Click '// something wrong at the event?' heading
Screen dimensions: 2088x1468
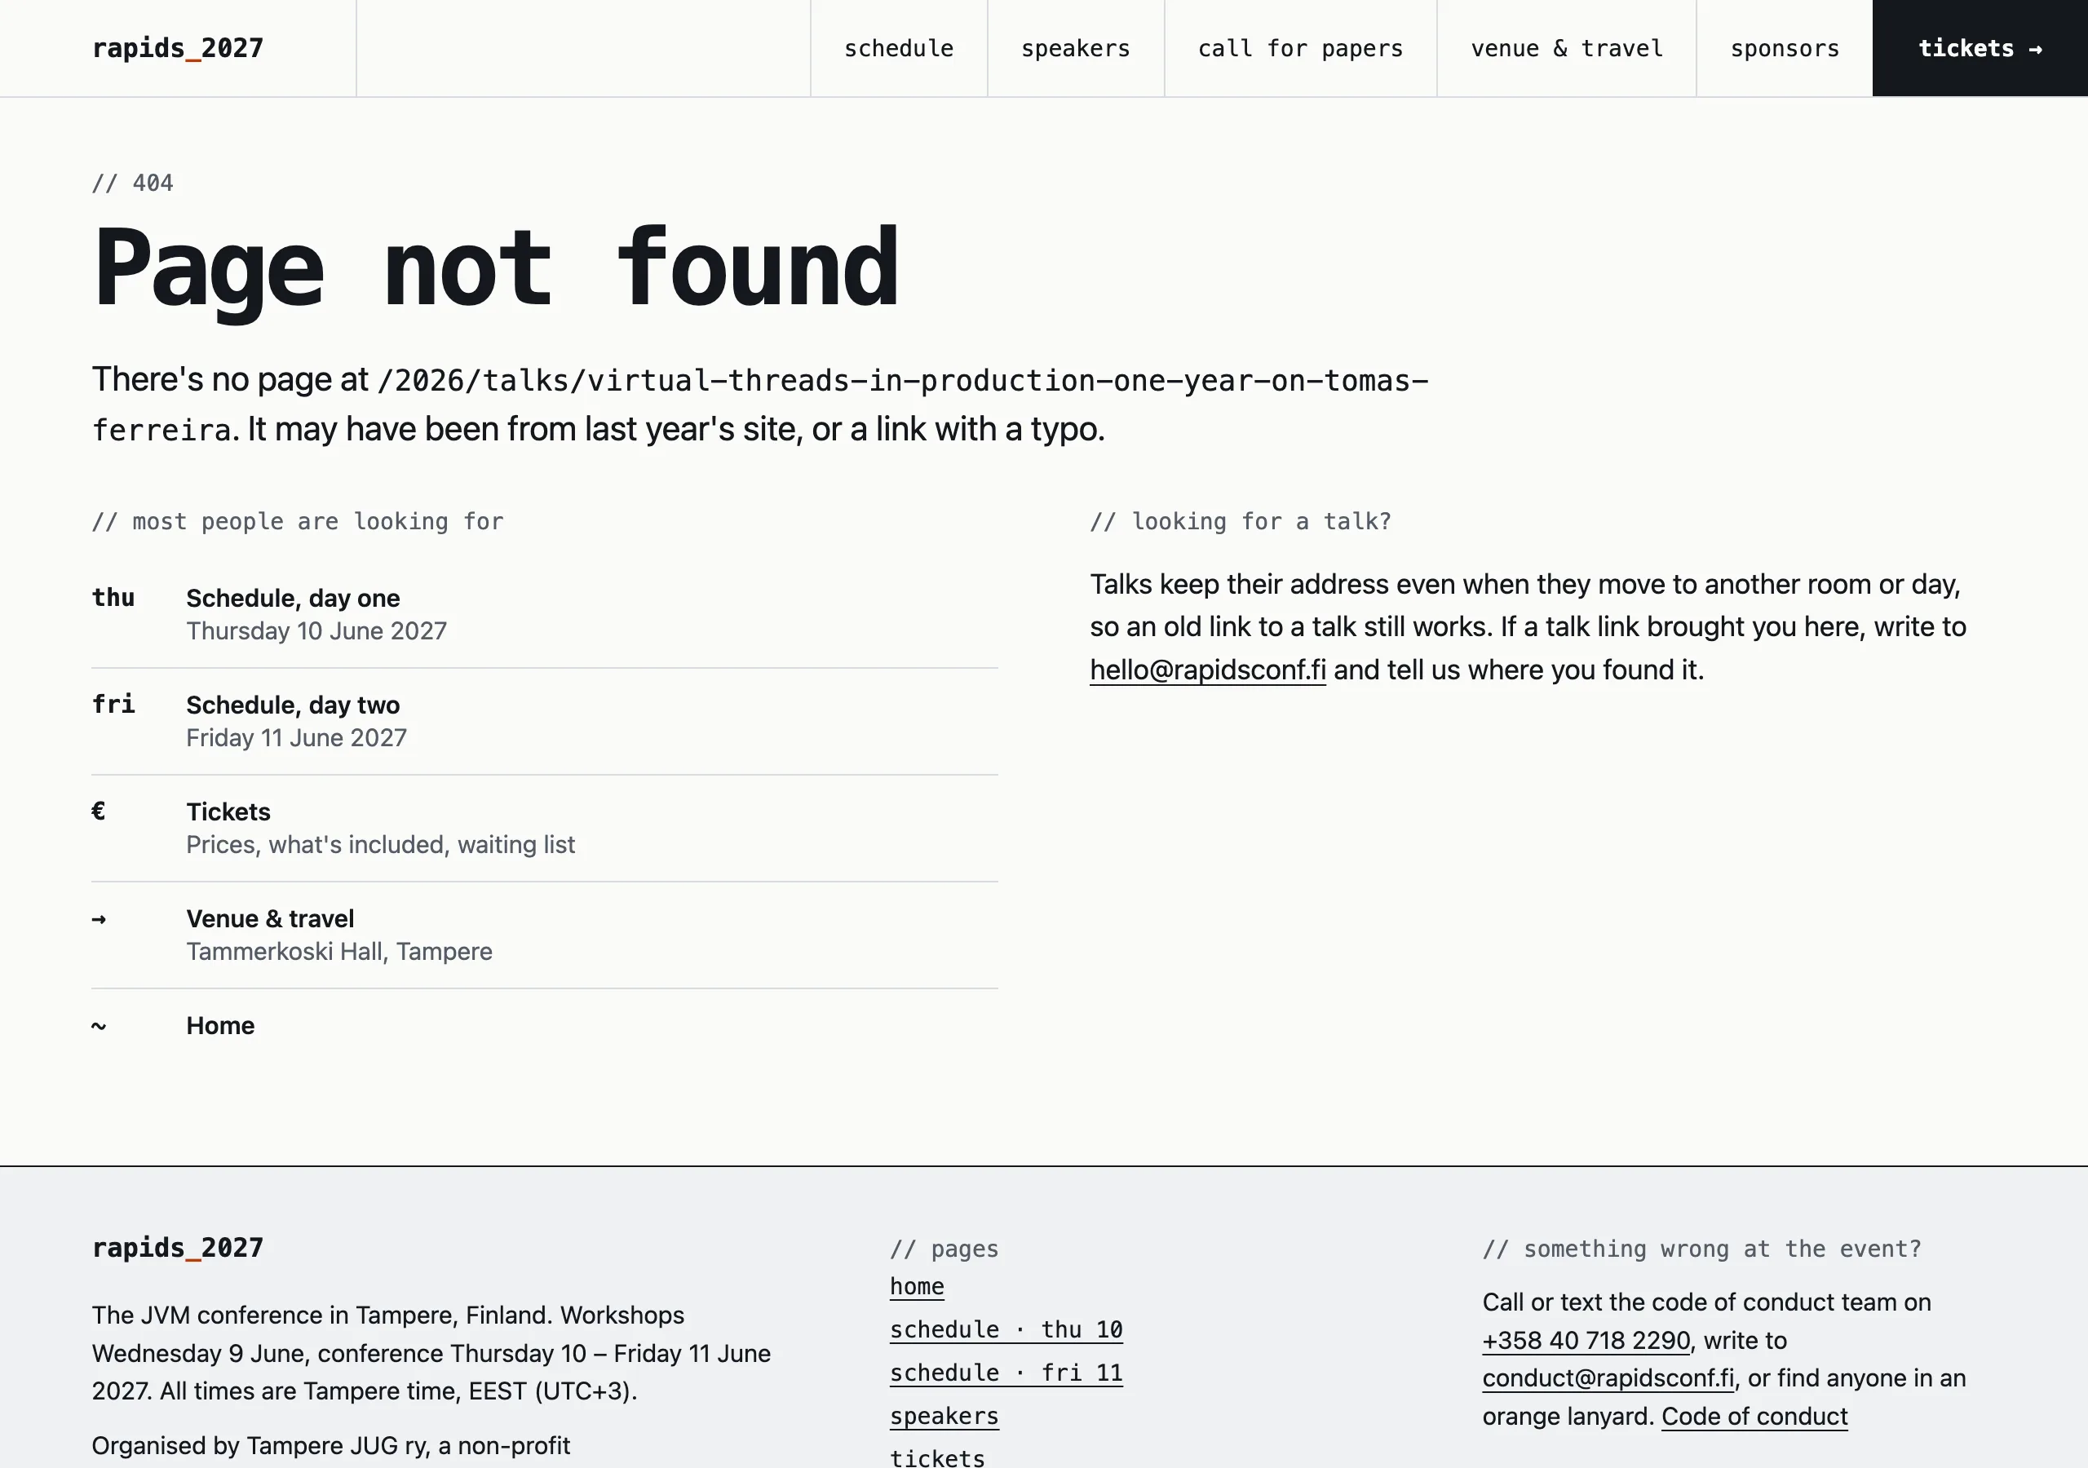tap(1701, 1249)
